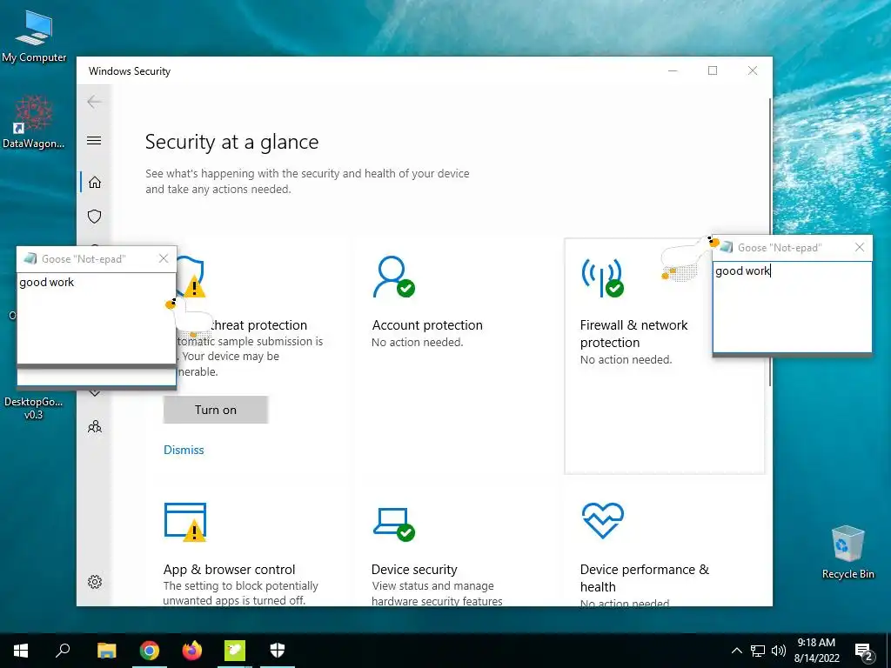The image size is (891, 668).
Task: Open the volume control in tray
Action: point(779,651)
